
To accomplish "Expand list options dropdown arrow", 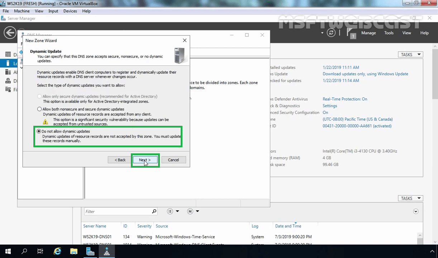I will pos(177,211).
